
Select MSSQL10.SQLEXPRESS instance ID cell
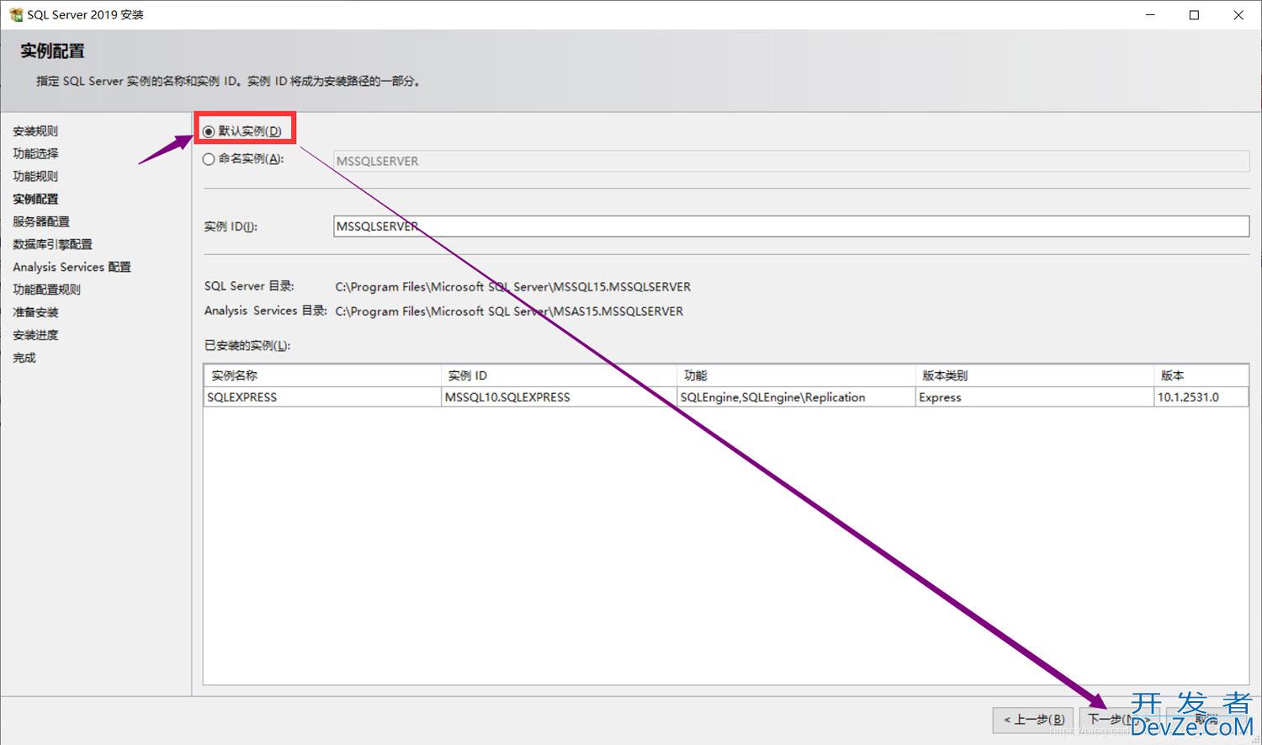pos(559,397)
